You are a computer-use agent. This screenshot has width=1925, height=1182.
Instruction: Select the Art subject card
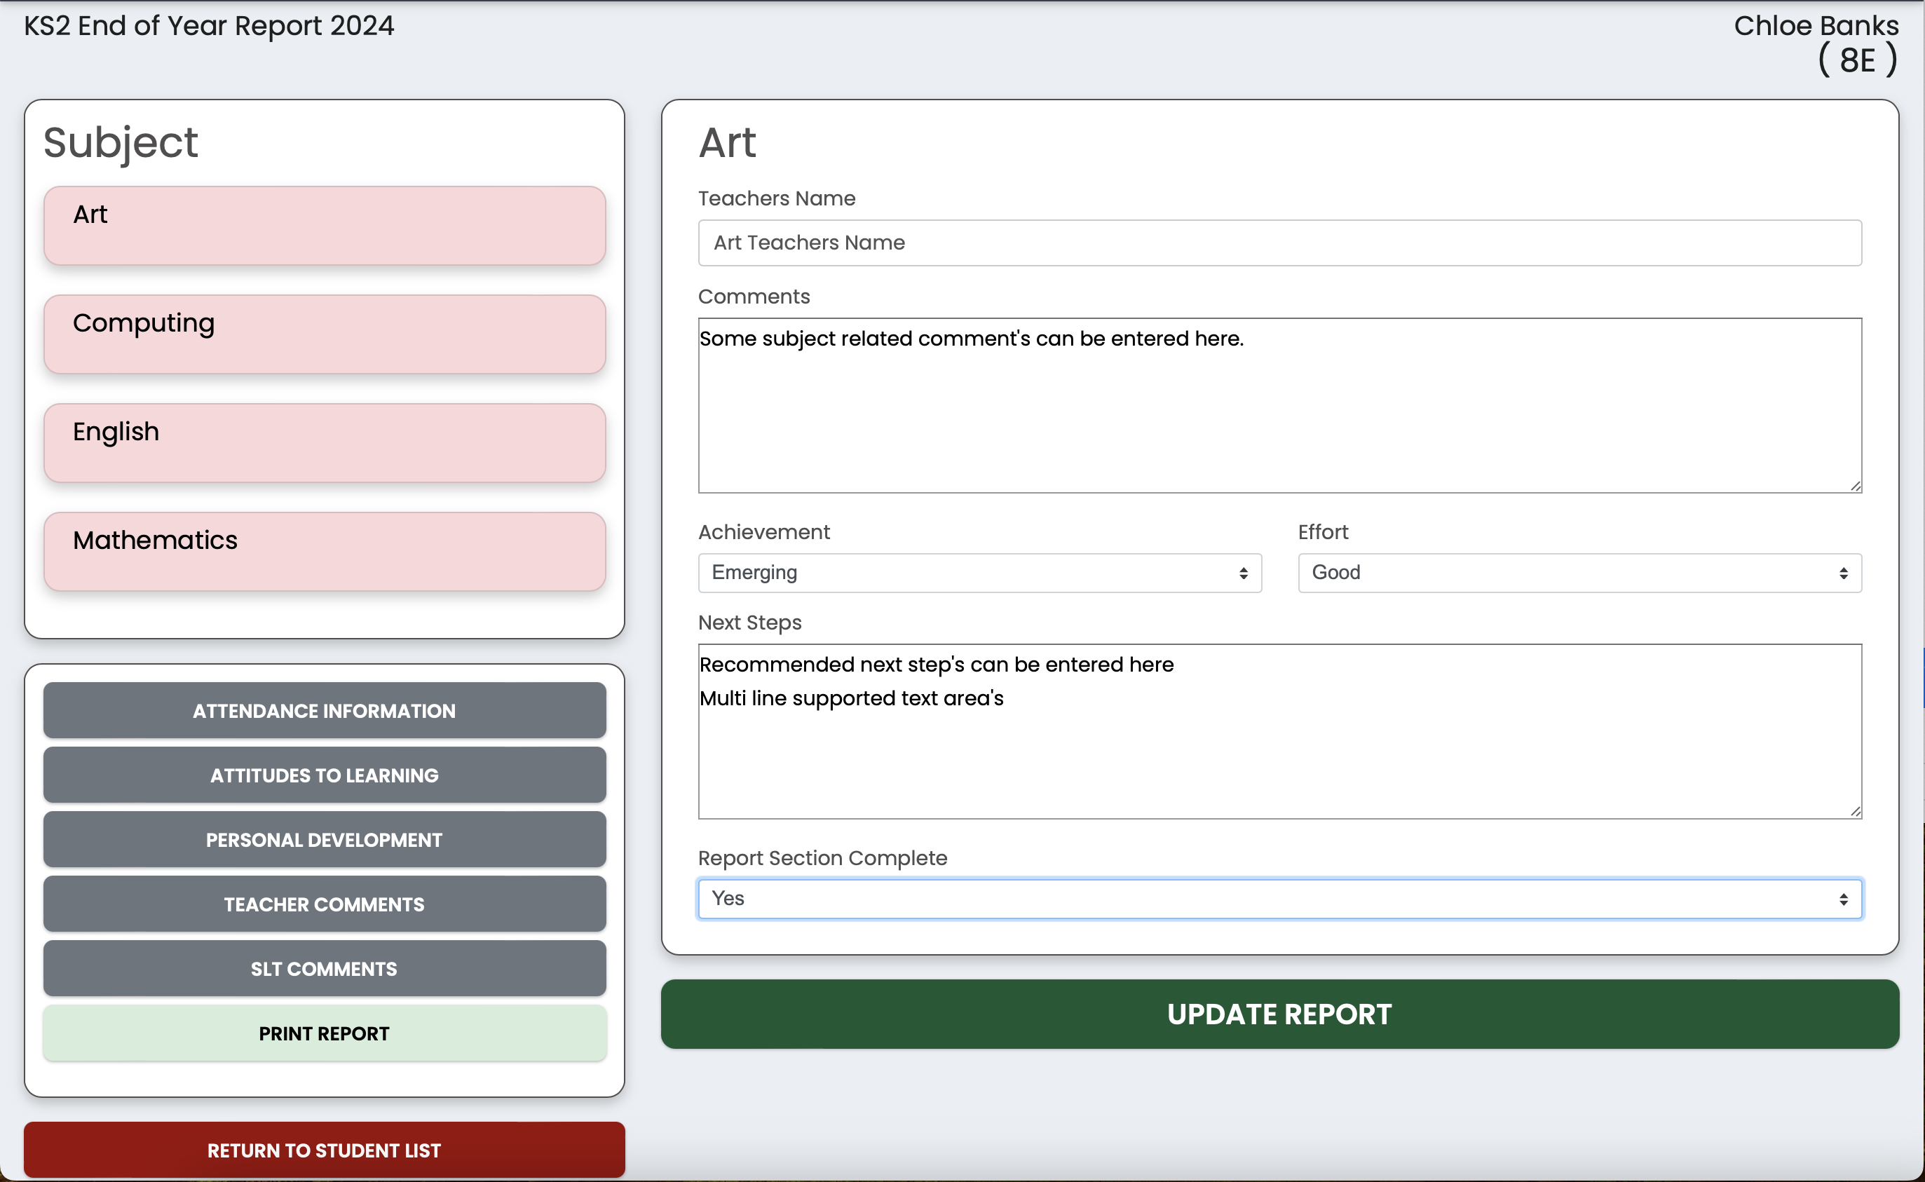click(x=325, y=225)
